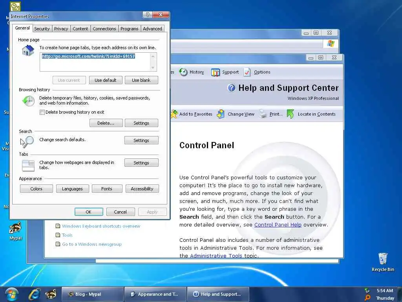
Task: Open the Recycle Bin on the desktop
Action: click(383, 262)
